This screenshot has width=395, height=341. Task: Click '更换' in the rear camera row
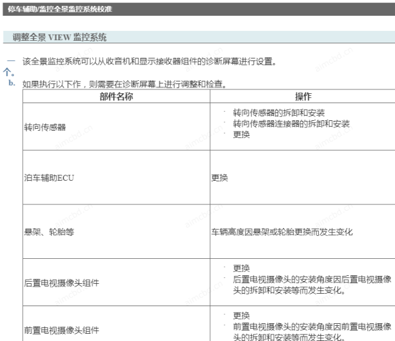pyautogui.click(x=241, y=268)
